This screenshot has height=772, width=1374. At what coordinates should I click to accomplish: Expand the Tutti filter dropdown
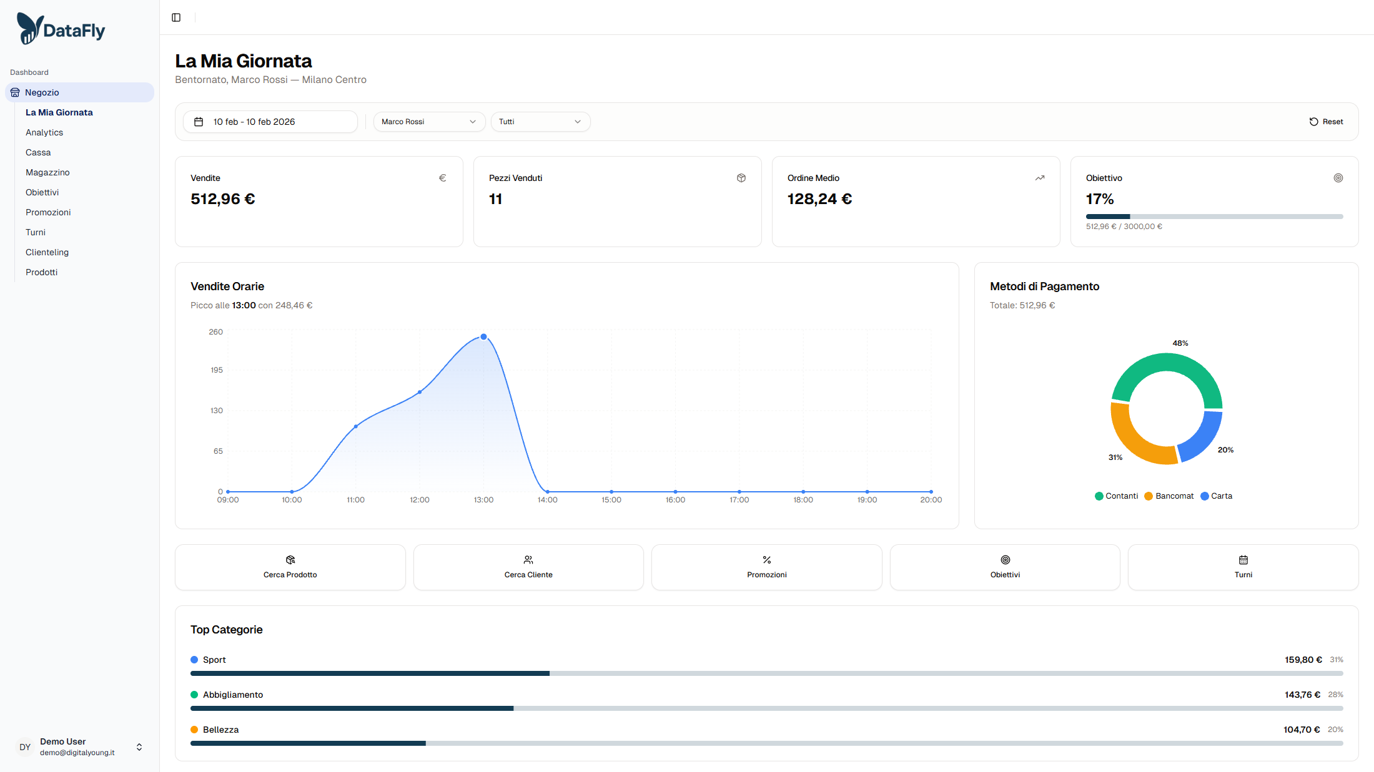(x=540, y=122)
